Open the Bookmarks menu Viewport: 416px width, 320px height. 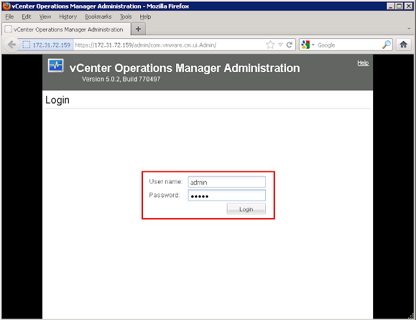(98, 17)
